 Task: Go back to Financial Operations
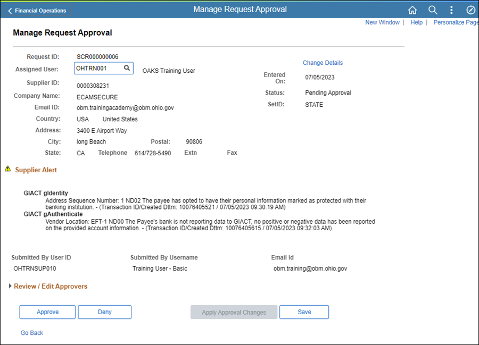(37, 11)
